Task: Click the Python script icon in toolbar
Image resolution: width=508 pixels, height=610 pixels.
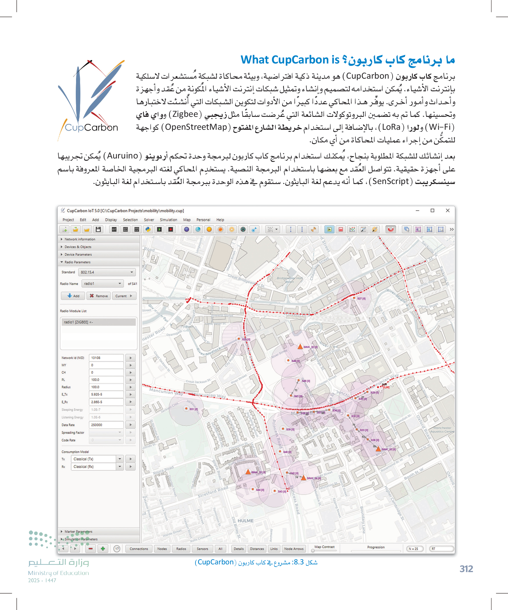Action: pyautogui.click(x=148, y=229)
